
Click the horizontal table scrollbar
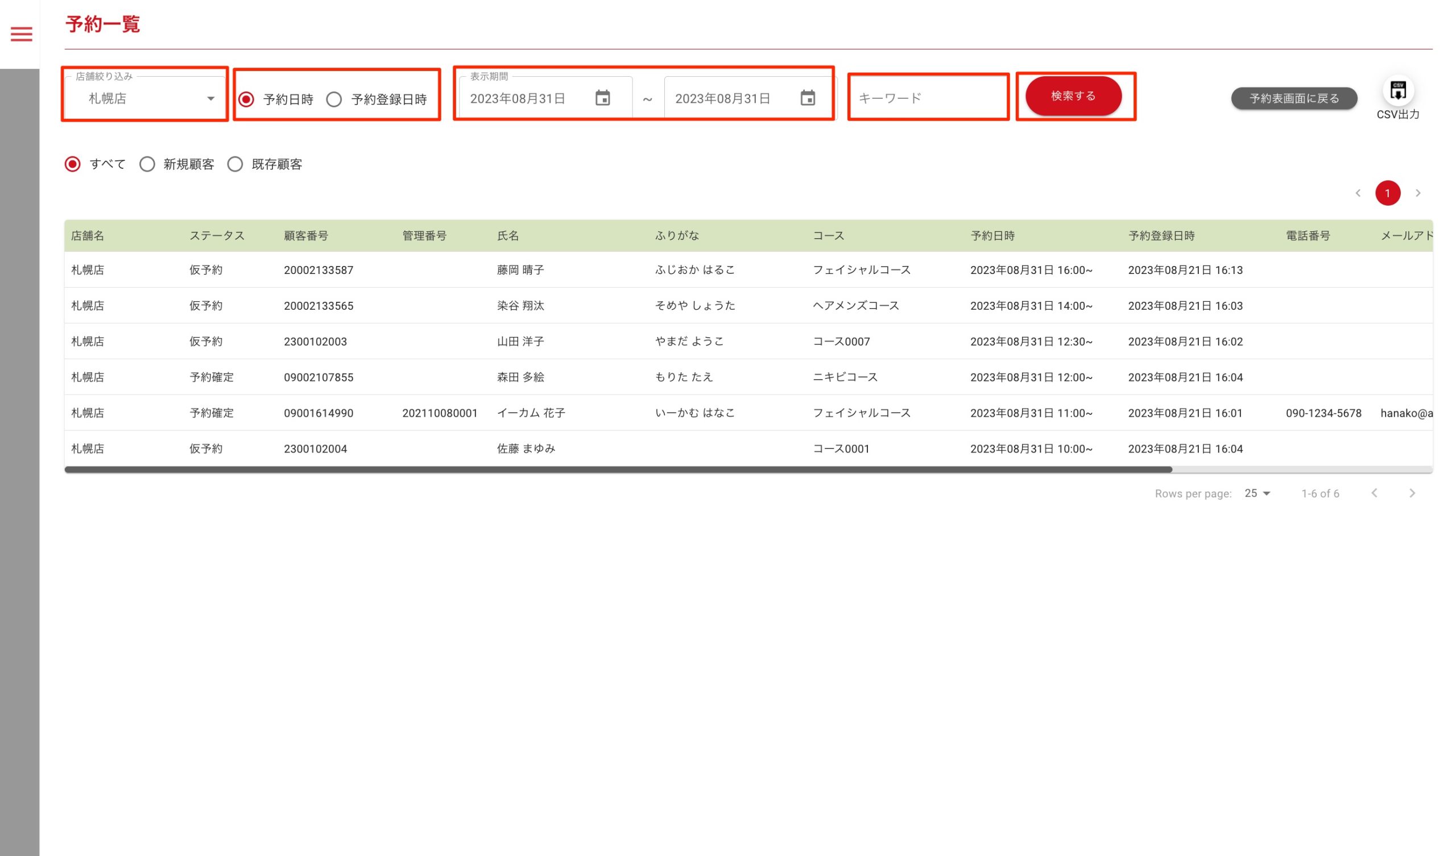coord(618,469)
